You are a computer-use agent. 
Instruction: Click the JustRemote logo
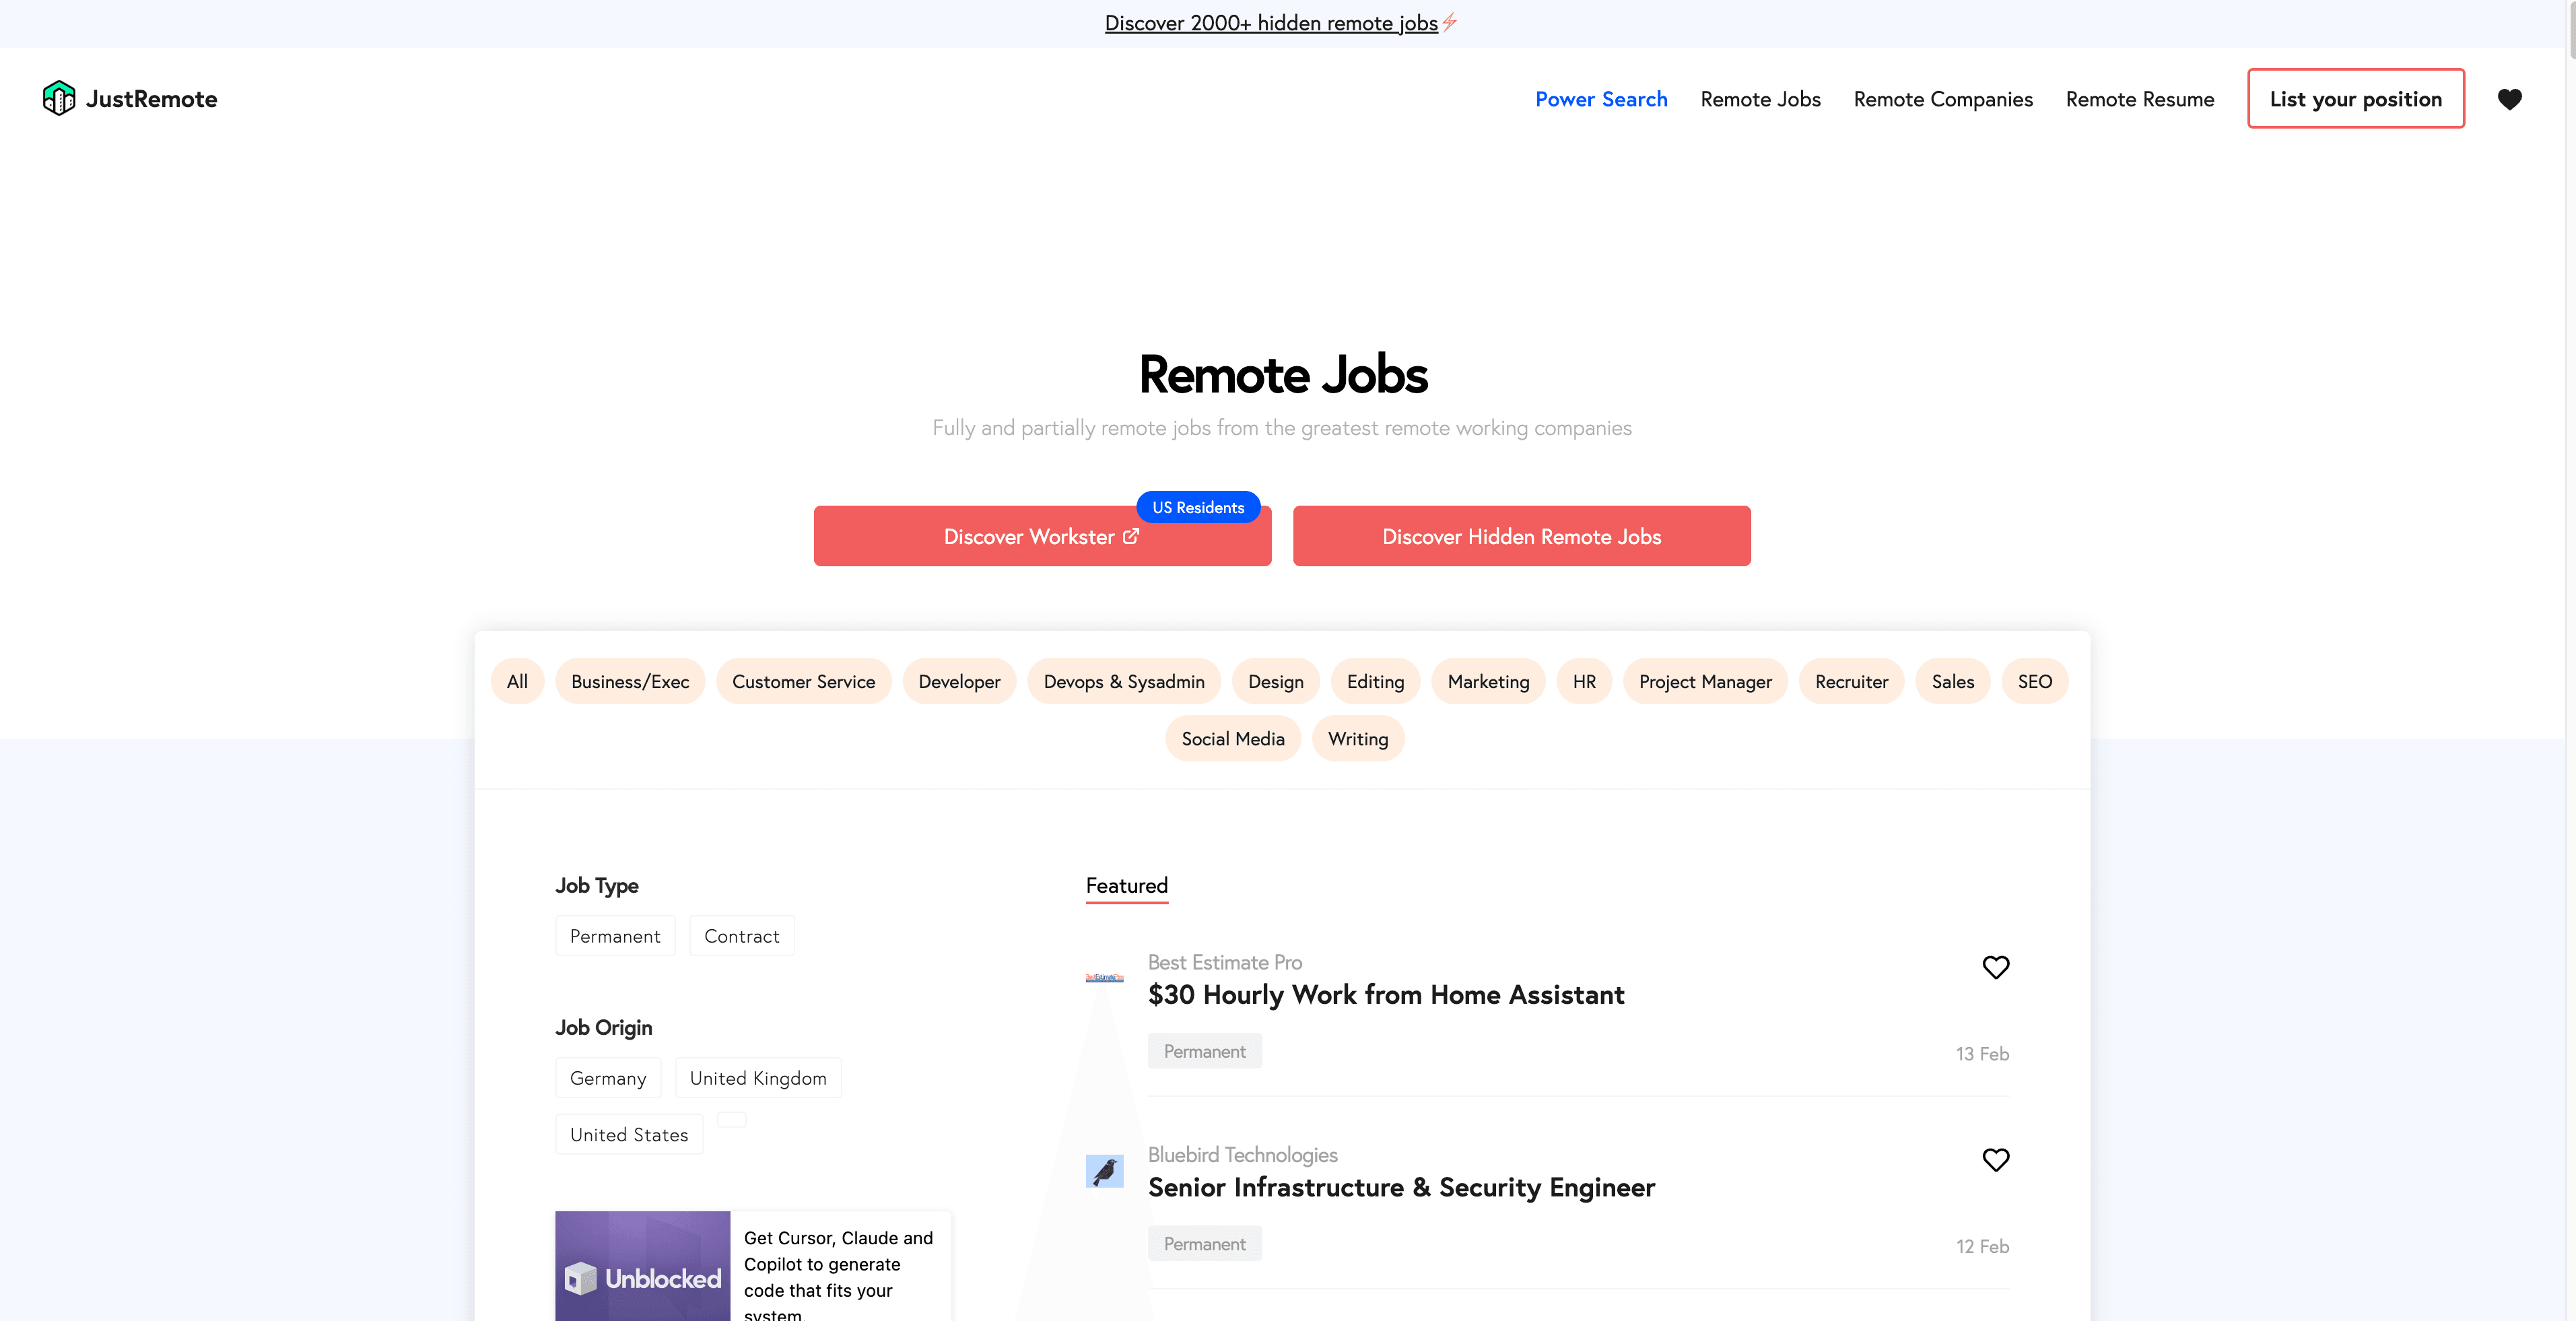coord(129,98)
